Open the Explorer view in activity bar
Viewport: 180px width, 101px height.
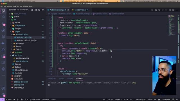[3, 11]
